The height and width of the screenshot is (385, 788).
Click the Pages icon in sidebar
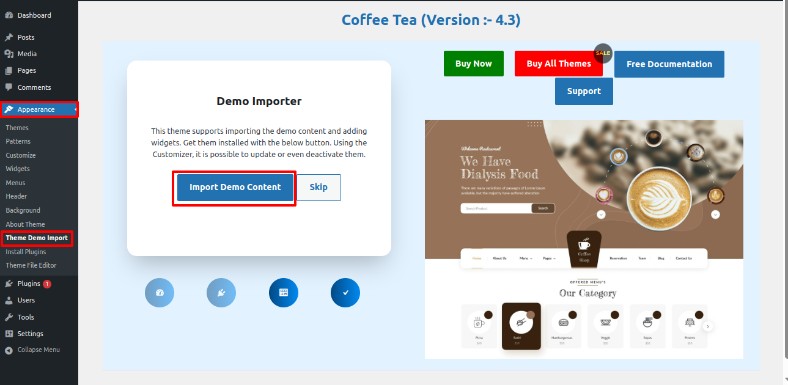pyautogui.click(x=9, y=70)
